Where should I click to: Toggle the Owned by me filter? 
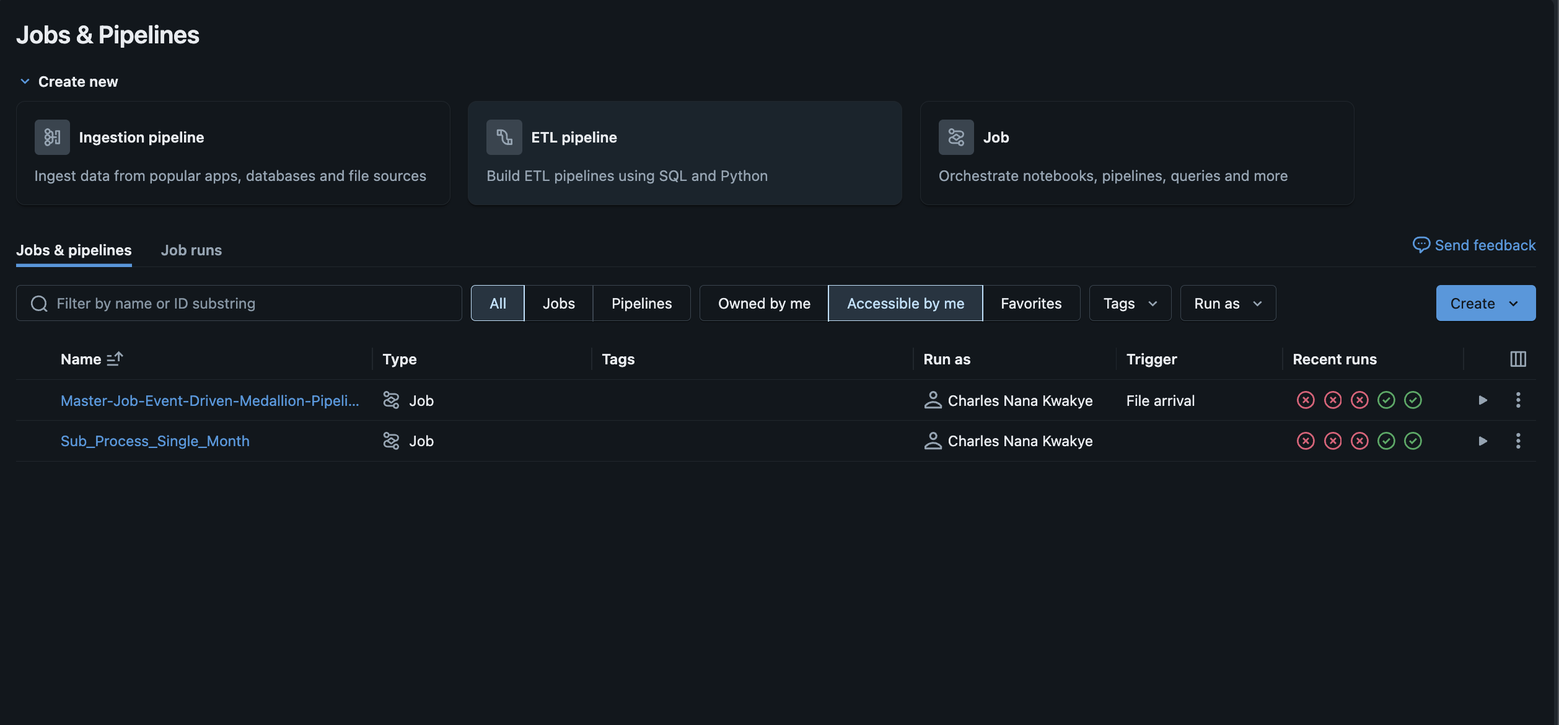click(x=763, y=303)
